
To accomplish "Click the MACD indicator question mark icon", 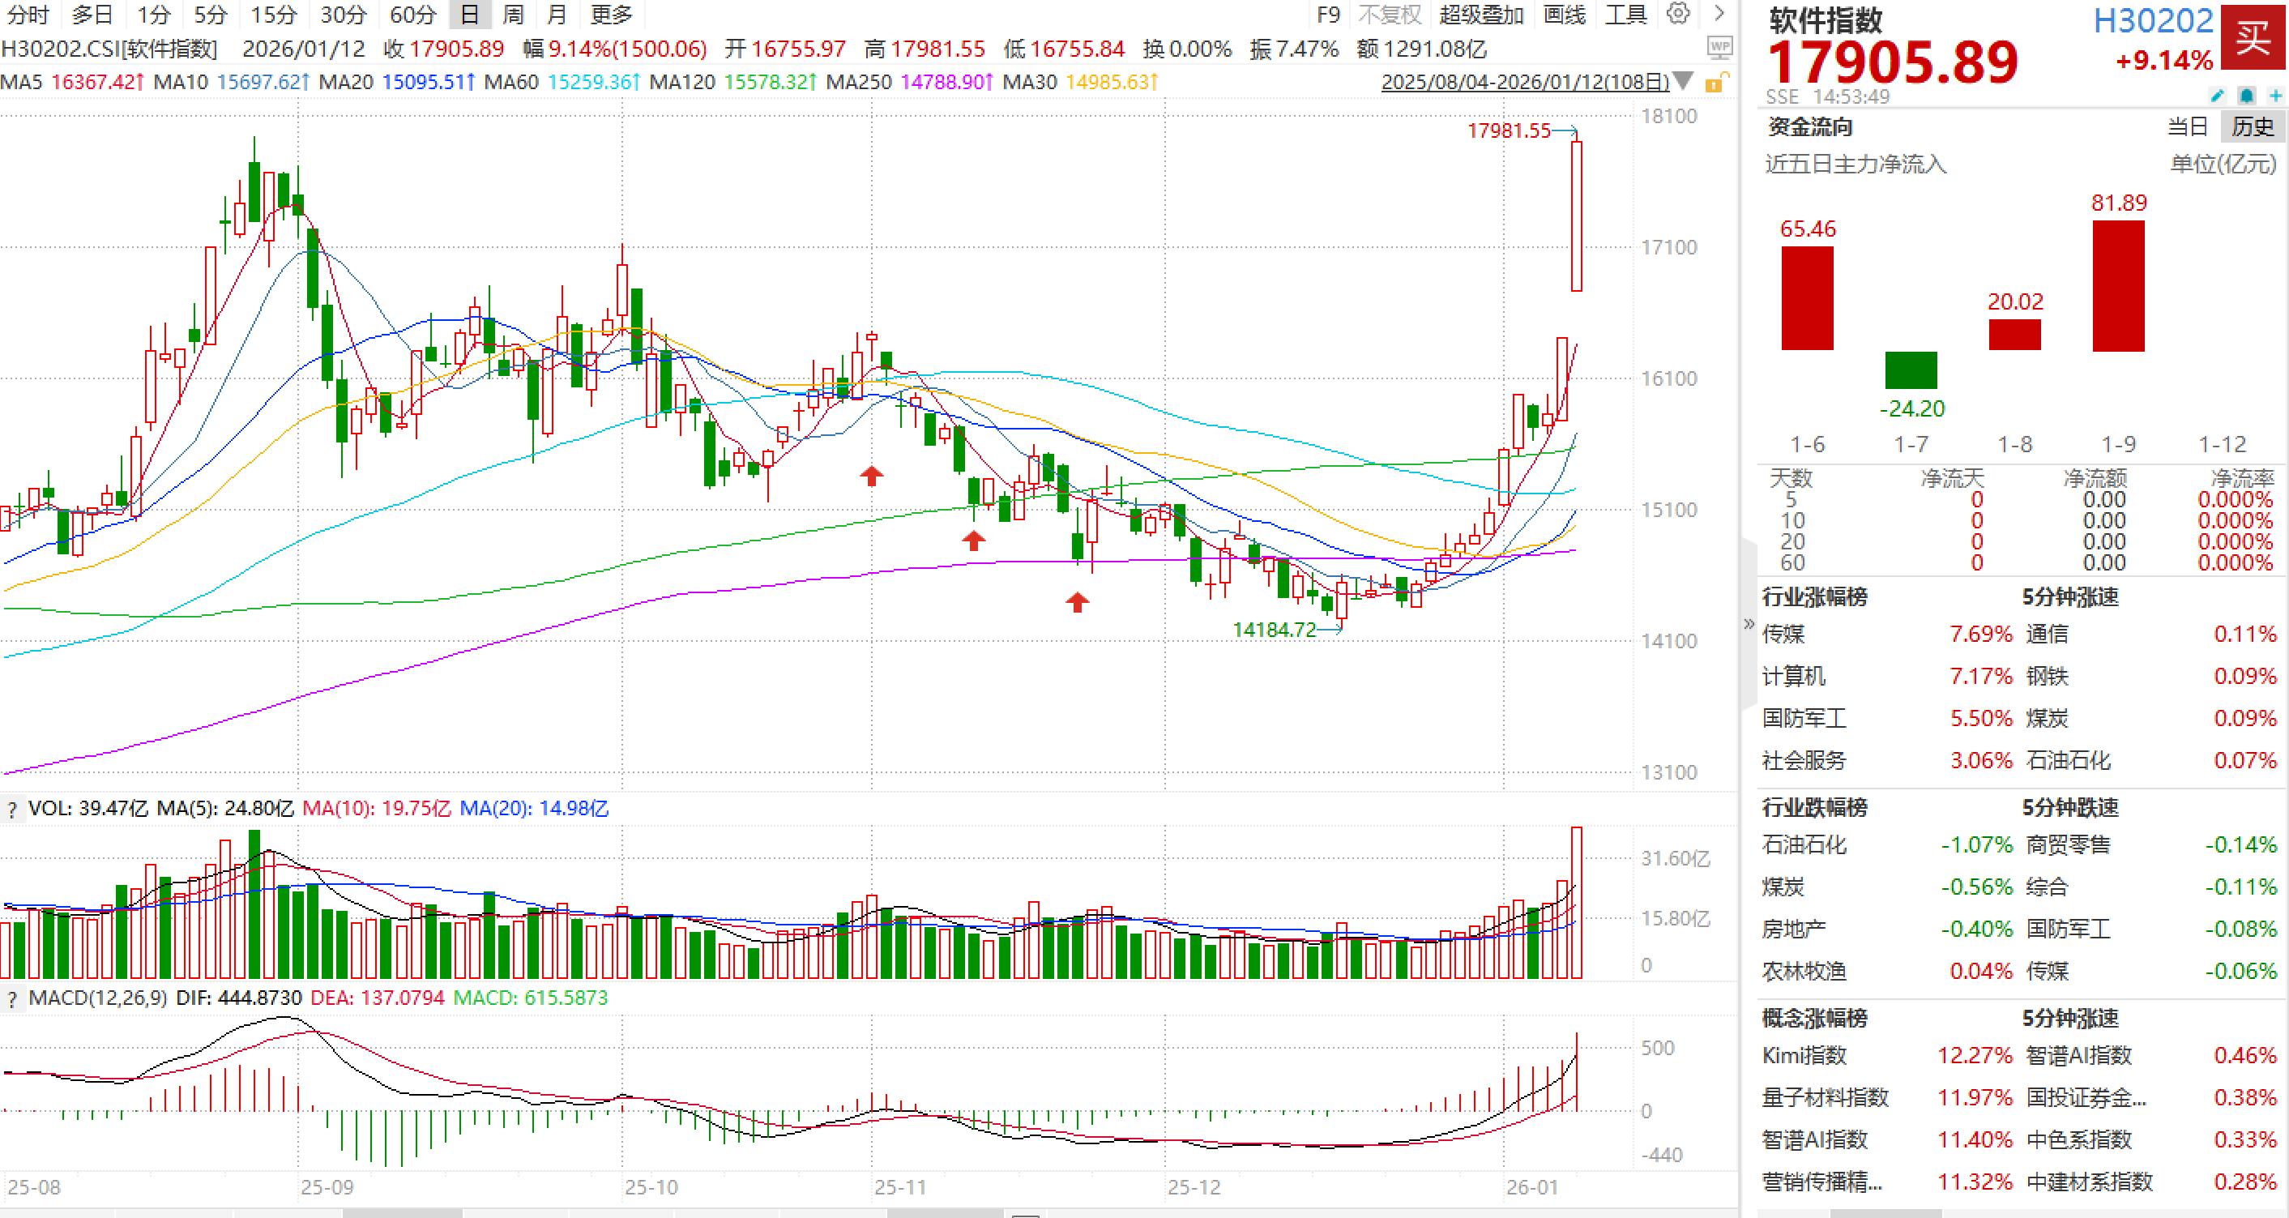I will 11,998.
